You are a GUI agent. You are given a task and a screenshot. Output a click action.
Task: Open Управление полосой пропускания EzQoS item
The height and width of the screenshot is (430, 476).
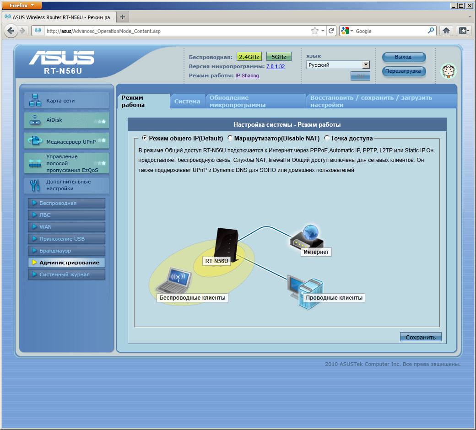tap(66, 163)
